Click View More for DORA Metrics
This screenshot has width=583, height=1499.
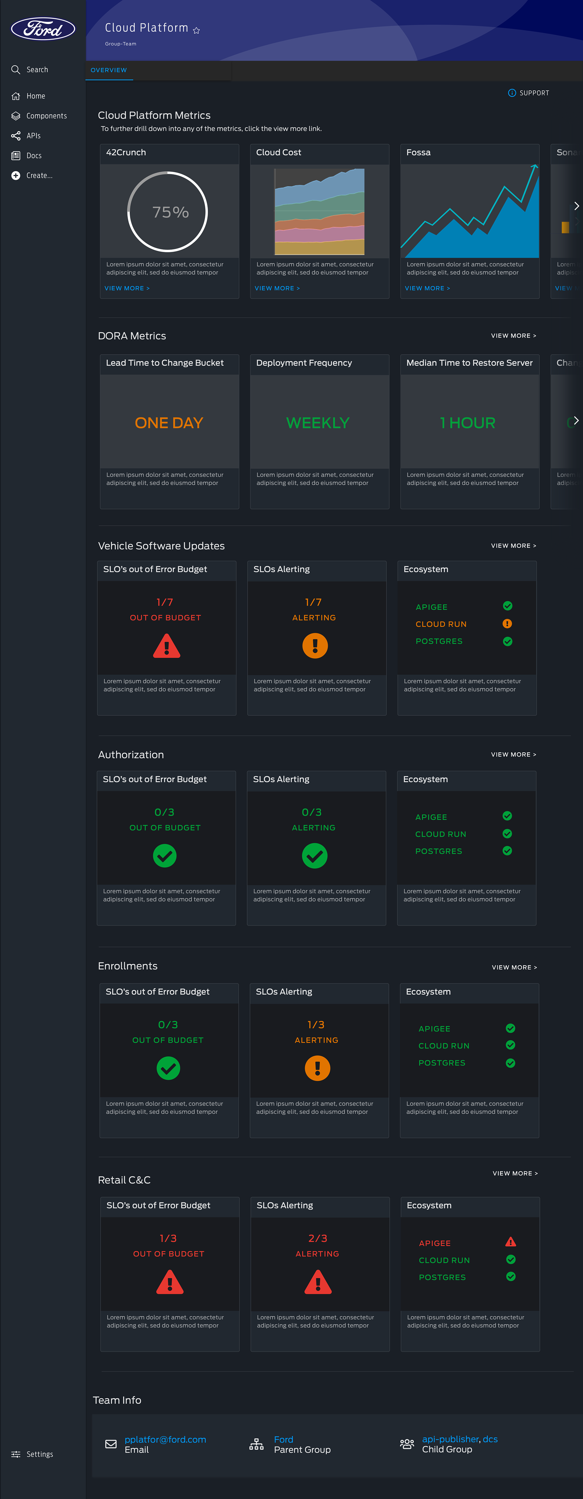coord(514,336)
